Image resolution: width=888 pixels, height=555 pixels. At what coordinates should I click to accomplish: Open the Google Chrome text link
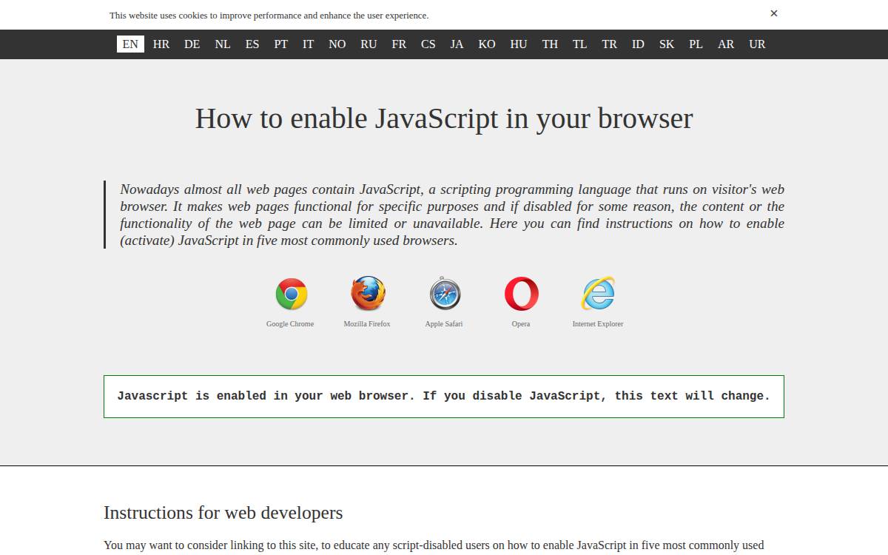[x=290, y=324]
